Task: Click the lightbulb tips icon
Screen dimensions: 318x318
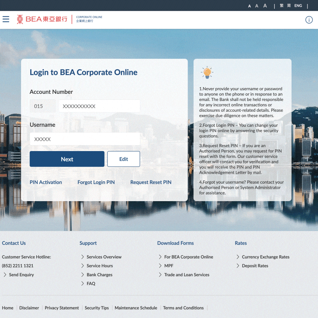Action: click(x=207, y=72)
